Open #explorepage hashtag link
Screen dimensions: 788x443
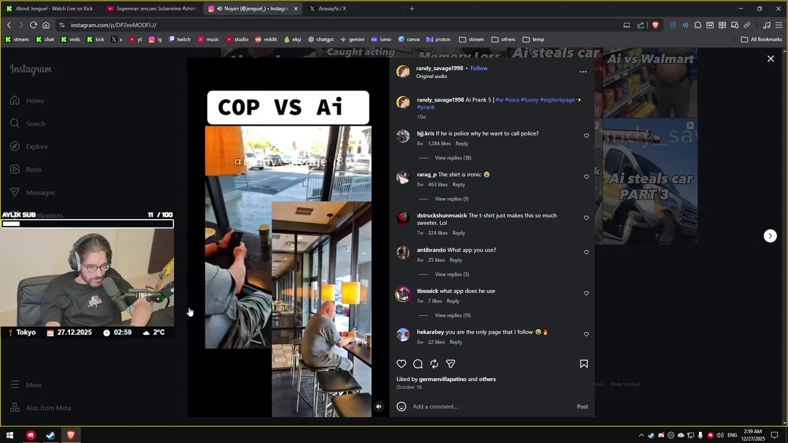pos(557,100)
